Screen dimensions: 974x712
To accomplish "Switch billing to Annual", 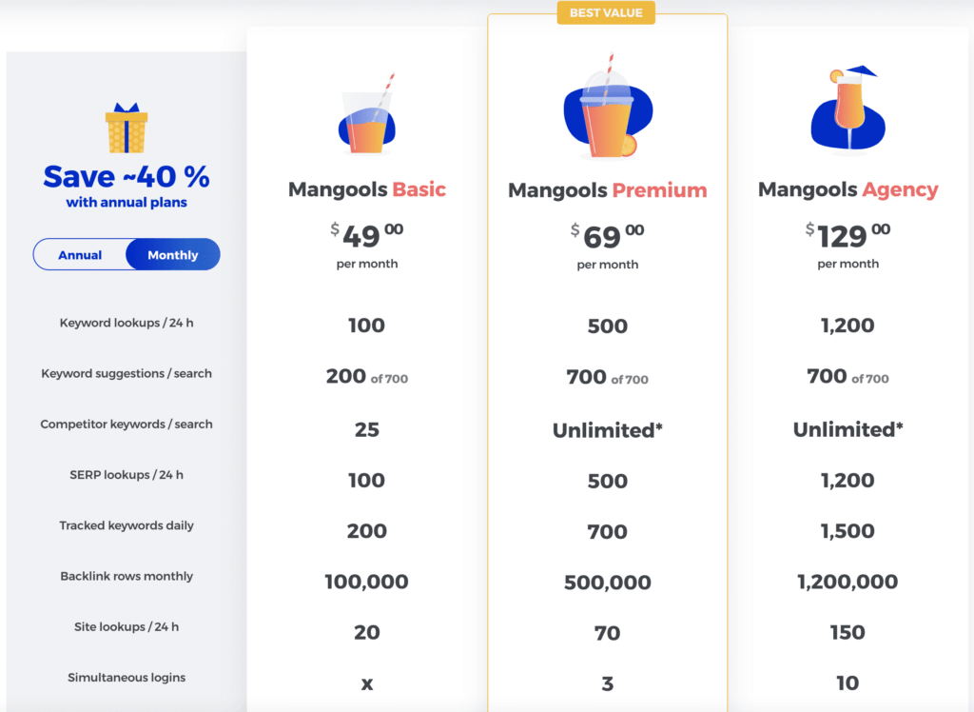I will tap(80, 255).
